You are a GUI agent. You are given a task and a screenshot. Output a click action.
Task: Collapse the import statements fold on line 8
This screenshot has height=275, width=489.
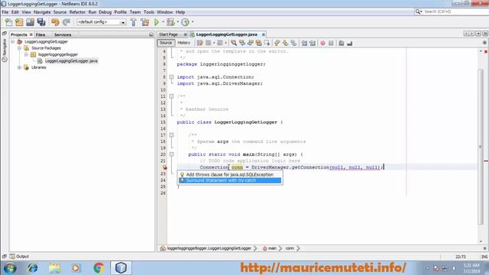point(171,76)
